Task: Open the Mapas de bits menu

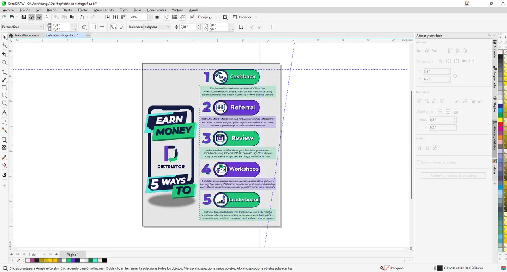Action: (104, 10)
